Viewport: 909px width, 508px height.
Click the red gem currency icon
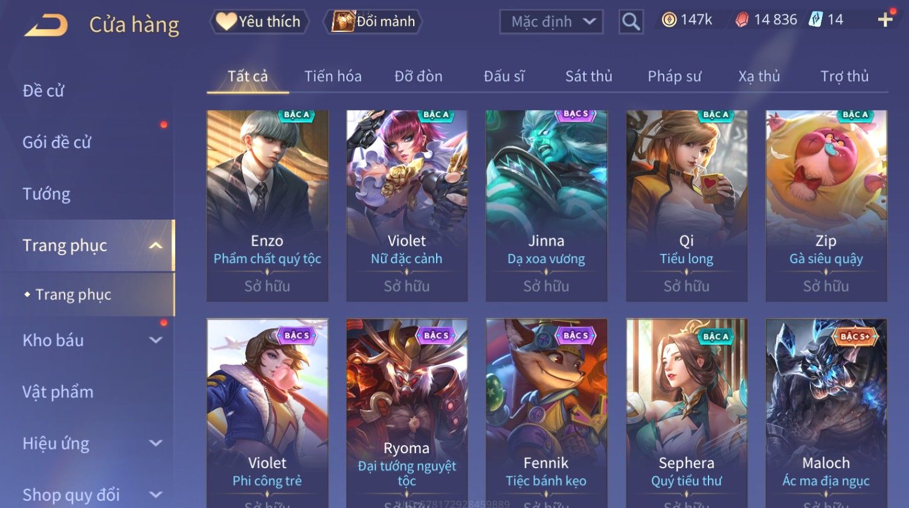point(742,20)
